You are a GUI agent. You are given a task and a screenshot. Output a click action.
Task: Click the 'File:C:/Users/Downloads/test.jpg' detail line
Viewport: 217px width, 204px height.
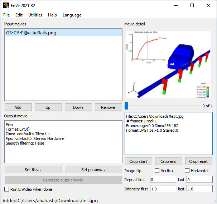coord(155,116)
